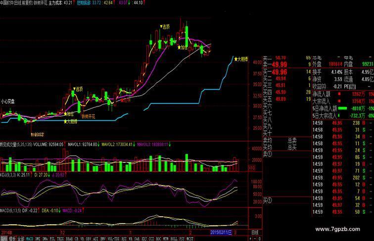Select the TRIX indicator tab
Image resolution: width=374 pixels, height=241 pixels.
coord(60,239)
